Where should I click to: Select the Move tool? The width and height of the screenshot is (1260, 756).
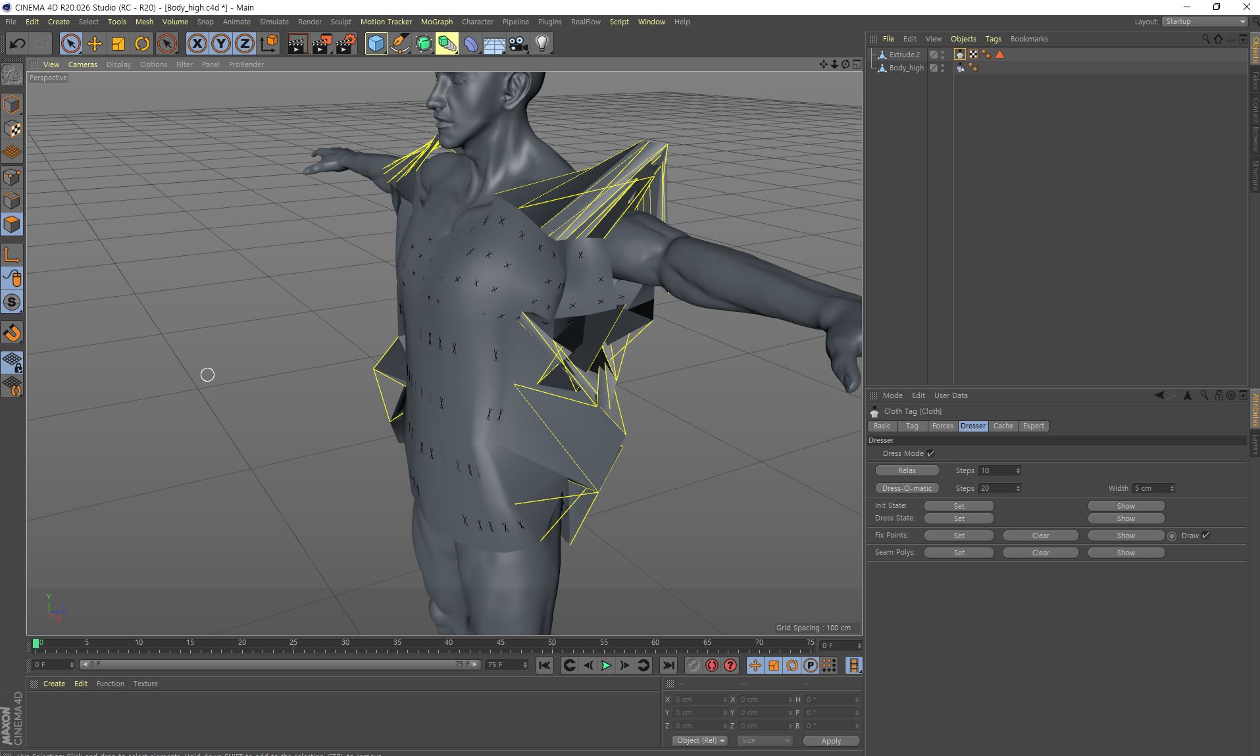point(95,44)
